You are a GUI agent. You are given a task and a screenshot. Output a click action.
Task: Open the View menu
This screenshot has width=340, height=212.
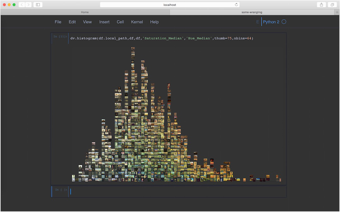pos(88,22)
